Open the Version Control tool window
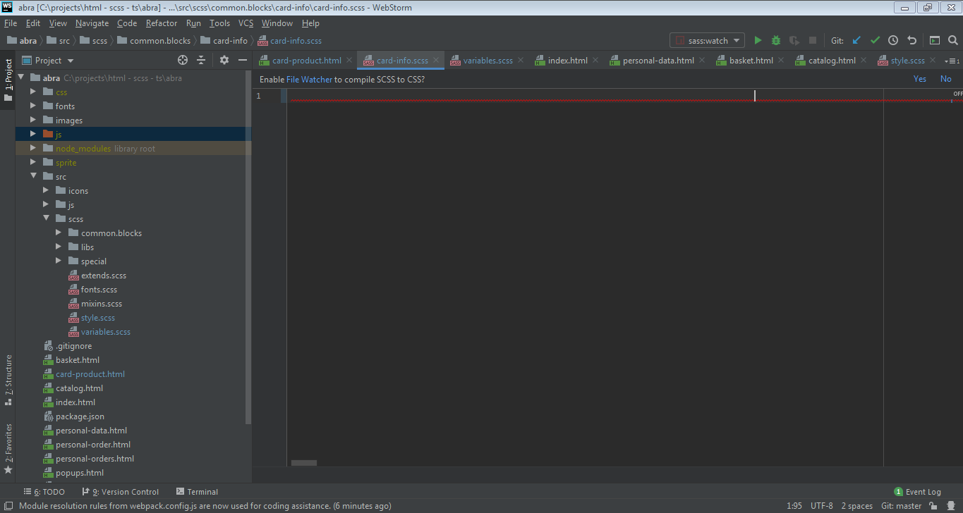This screenshot has width=963, height=513. coord(121,492)
